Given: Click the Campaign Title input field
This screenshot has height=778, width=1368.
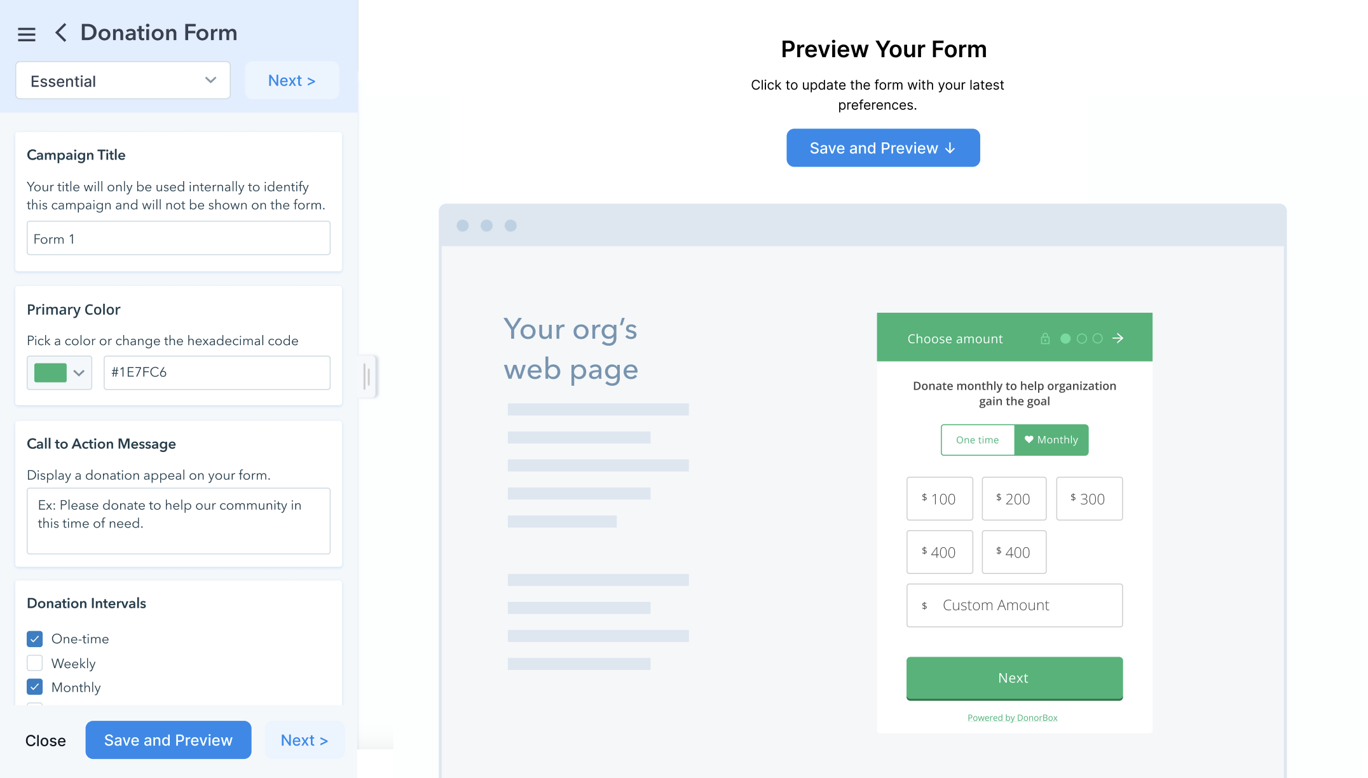Looking at the screenshot, I should pos(178,238).
